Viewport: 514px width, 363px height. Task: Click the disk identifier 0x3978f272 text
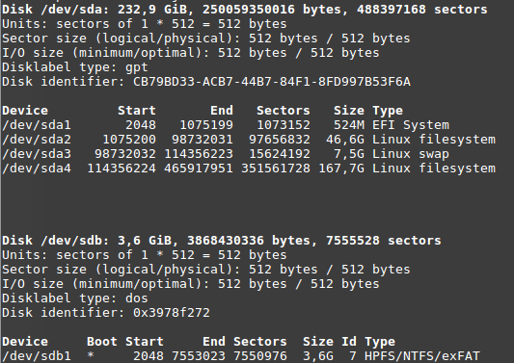(172, 313)
